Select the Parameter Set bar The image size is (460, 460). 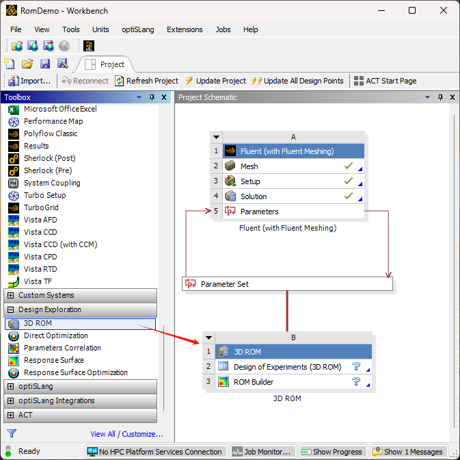pyautogui.click(x=287, y=284)
